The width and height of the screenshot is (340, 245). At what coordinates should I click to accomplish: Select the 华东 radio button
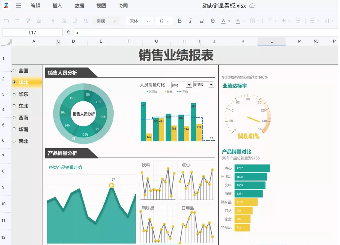click(x=14, y=94)
